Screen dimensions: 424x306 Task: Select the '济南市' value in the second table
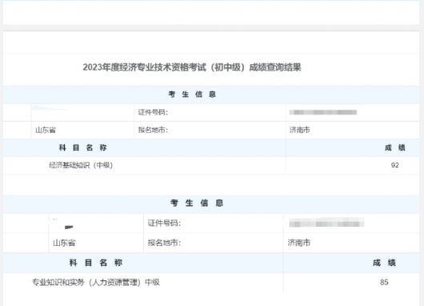coord(299,243)
